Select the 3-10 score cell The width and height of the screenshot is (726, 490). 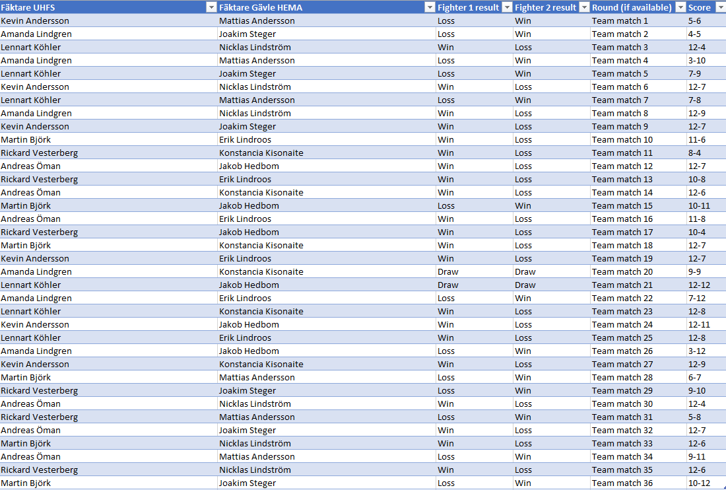pyautogui.click(x=707, y=60)
